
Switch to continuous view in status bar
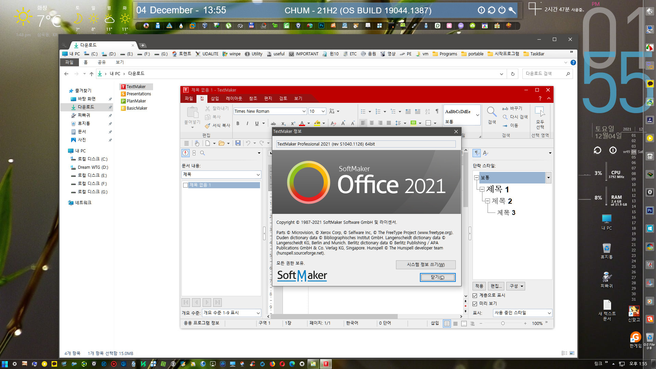[455, 324]
